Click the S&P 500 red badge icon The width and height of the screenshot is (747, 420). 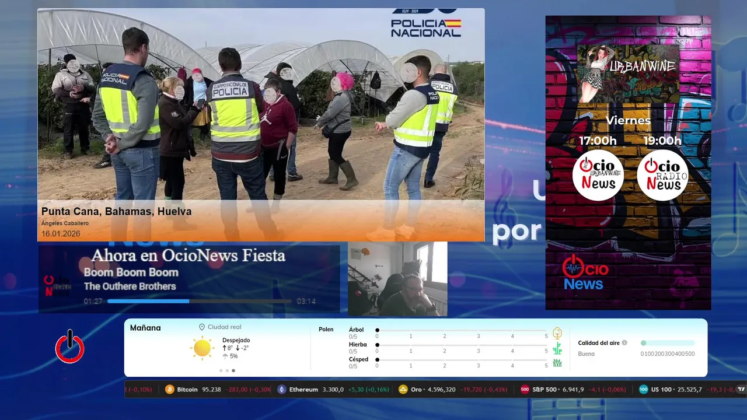525,389
